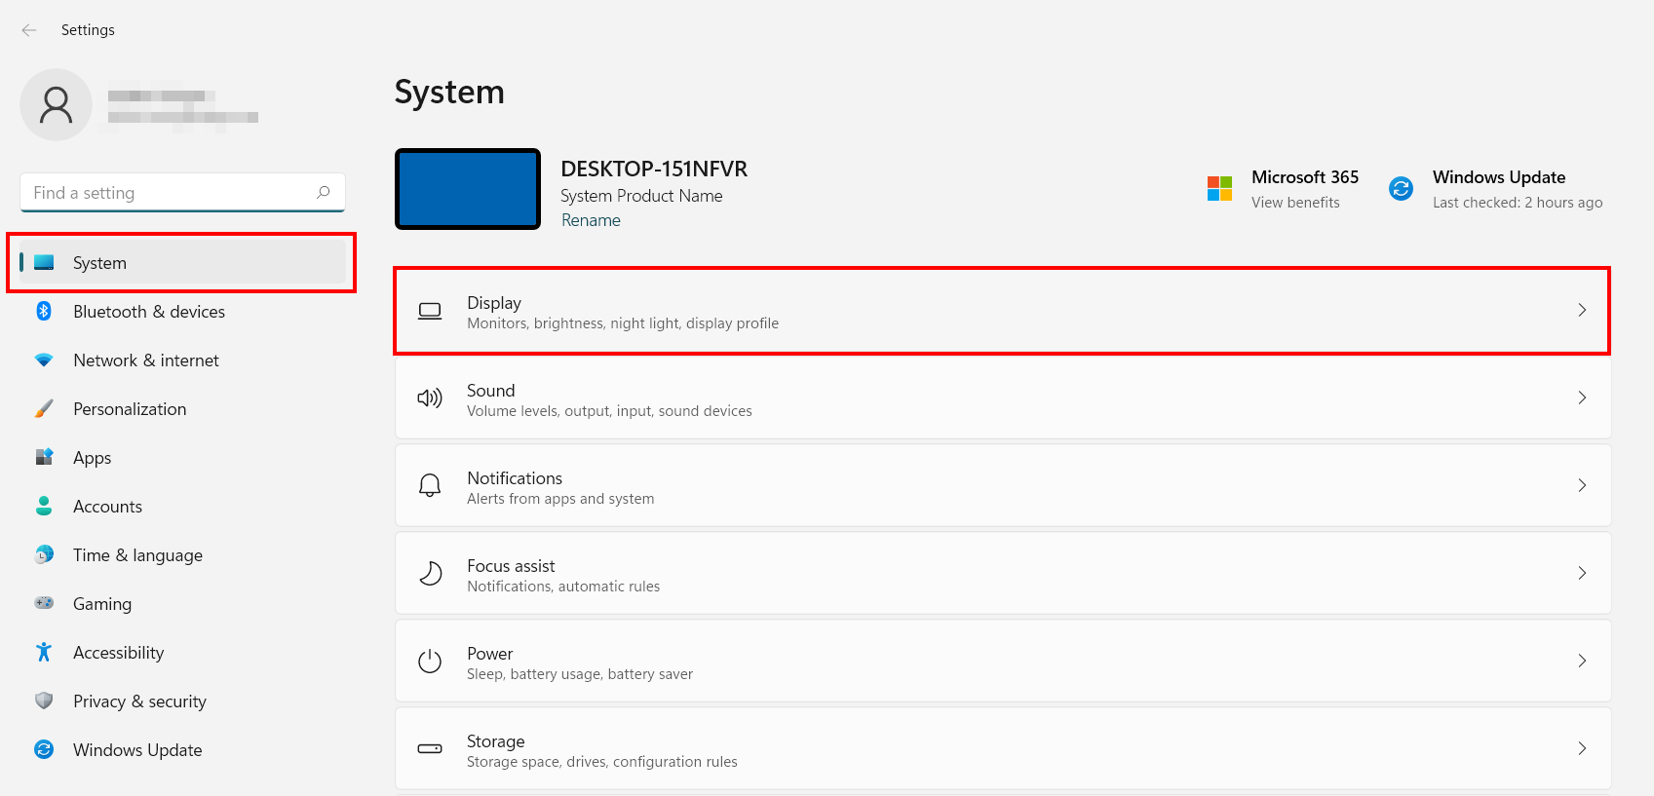1654x796 pixels.
Task: Go to Time & language settings
Action: (x=137, y=555)
